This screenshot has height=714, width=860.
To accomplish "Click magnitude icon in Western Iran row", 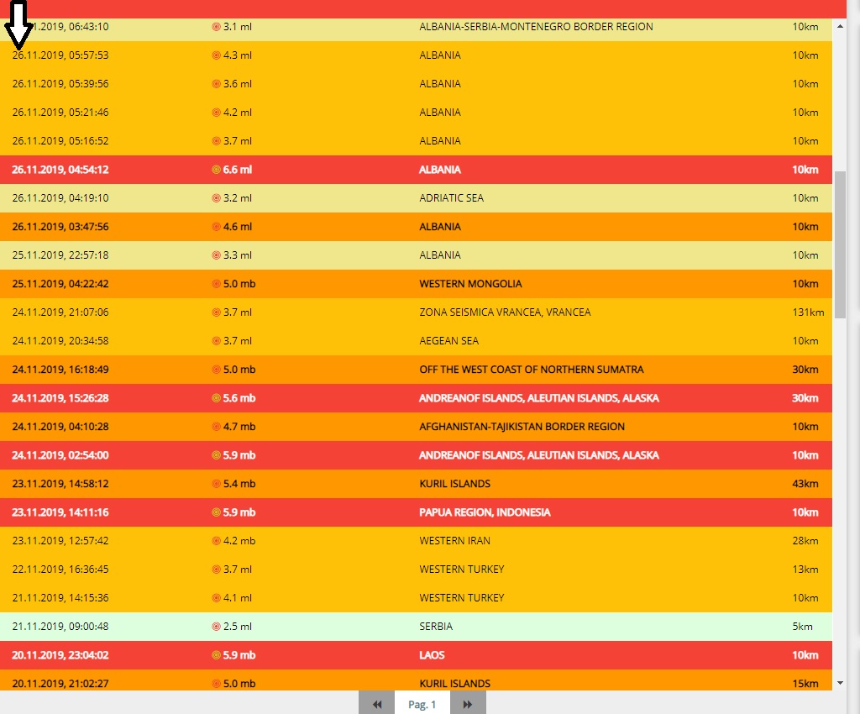I will point(216,541).
